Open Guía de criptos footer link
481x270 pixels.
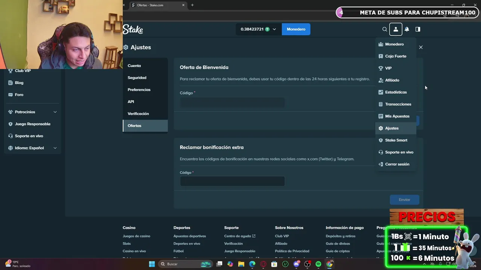pyautogui.click(x=338, y=251)
